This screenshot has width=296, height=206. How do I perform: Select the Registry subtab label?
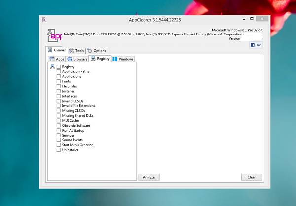(x=103, y=59)
